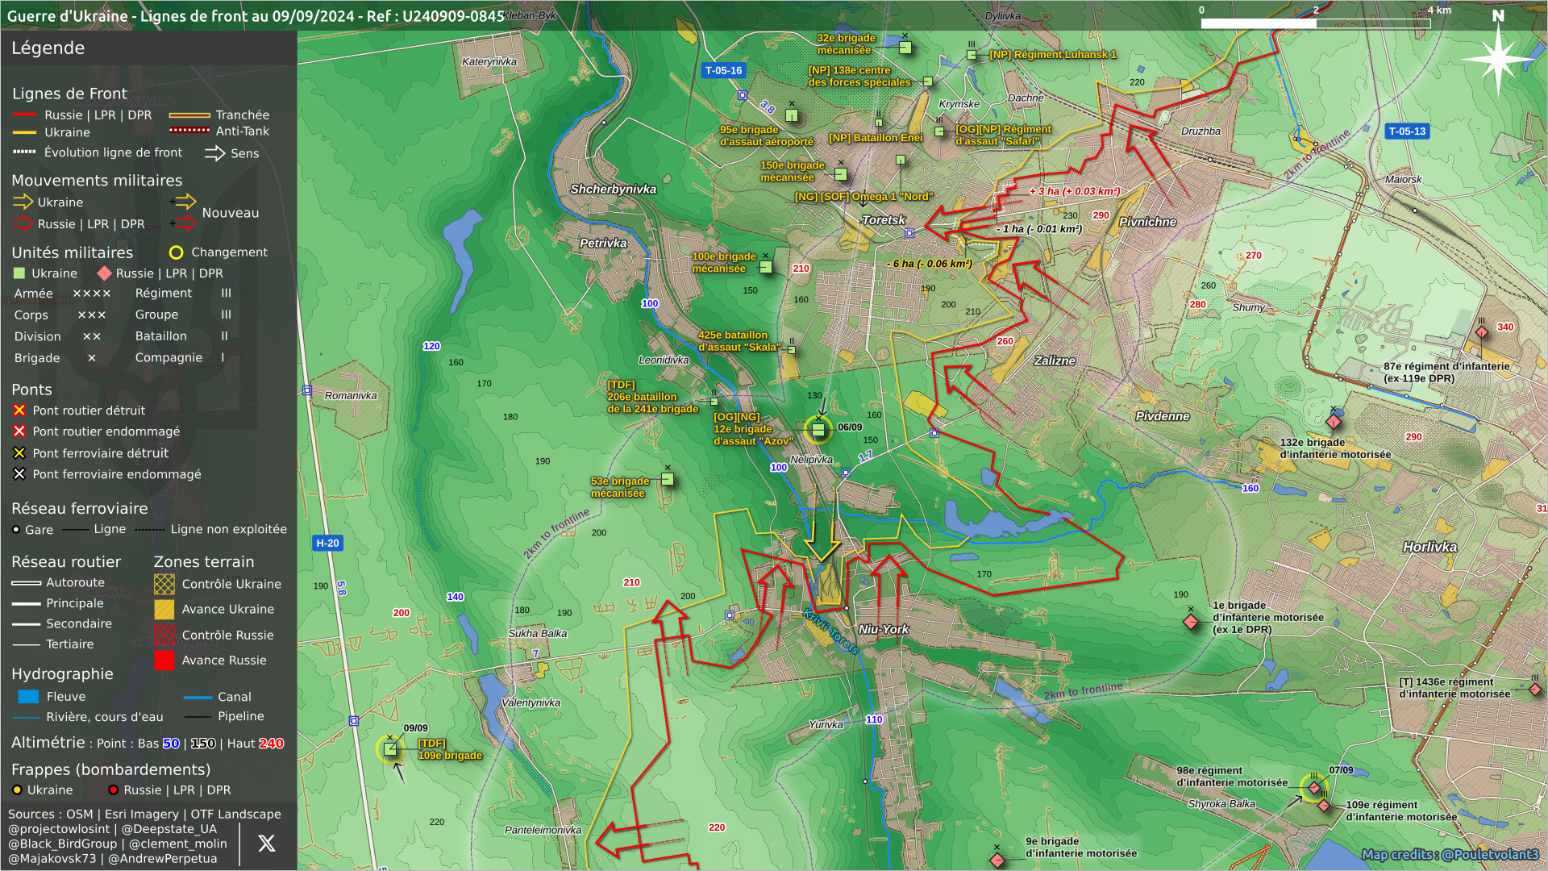Click the Fleuve blue legend swatch
The width and height of the screenshot is (1548, 871).
(28, 697)
